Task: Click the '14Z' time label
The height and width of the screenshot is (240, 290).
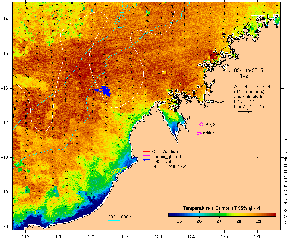Action: (244, 76)
